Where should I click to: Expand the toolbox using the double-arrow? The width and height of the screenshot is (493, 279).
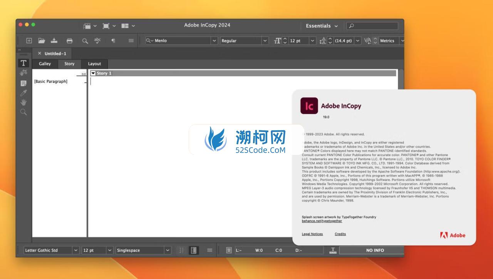click(x=20, y=50)
